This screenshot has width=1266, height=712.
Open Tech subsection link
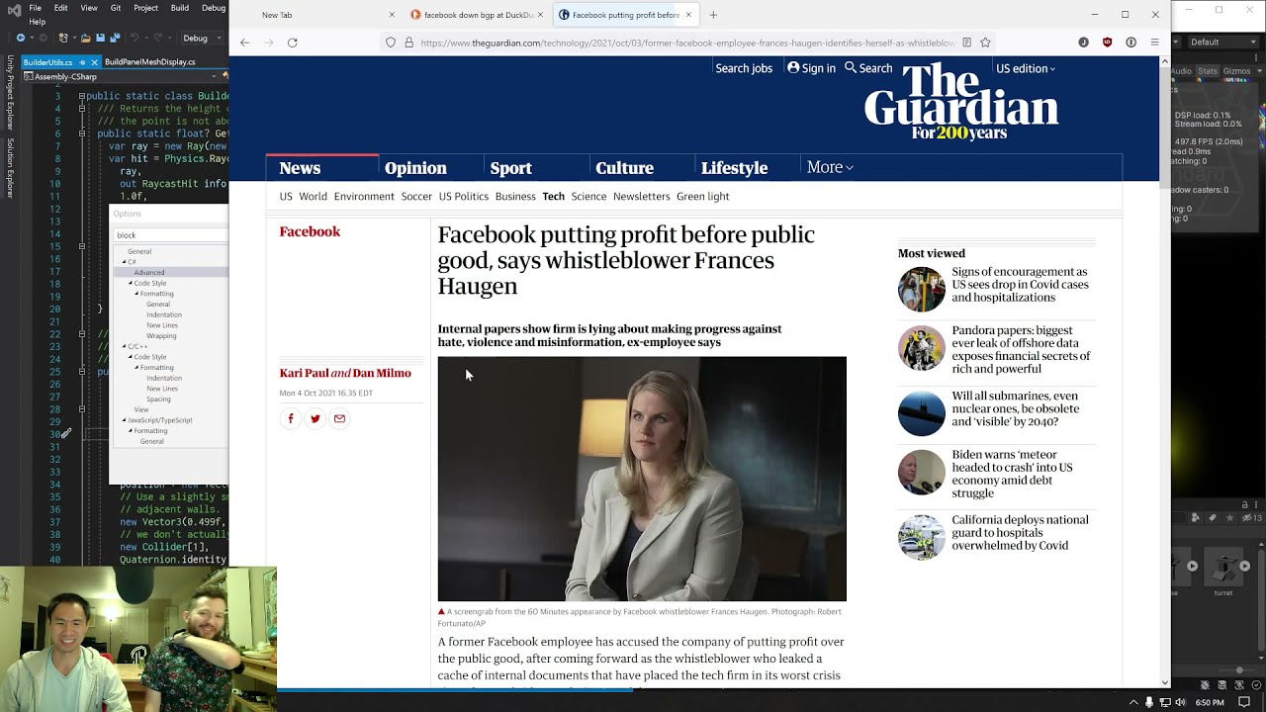coord(553,196)
